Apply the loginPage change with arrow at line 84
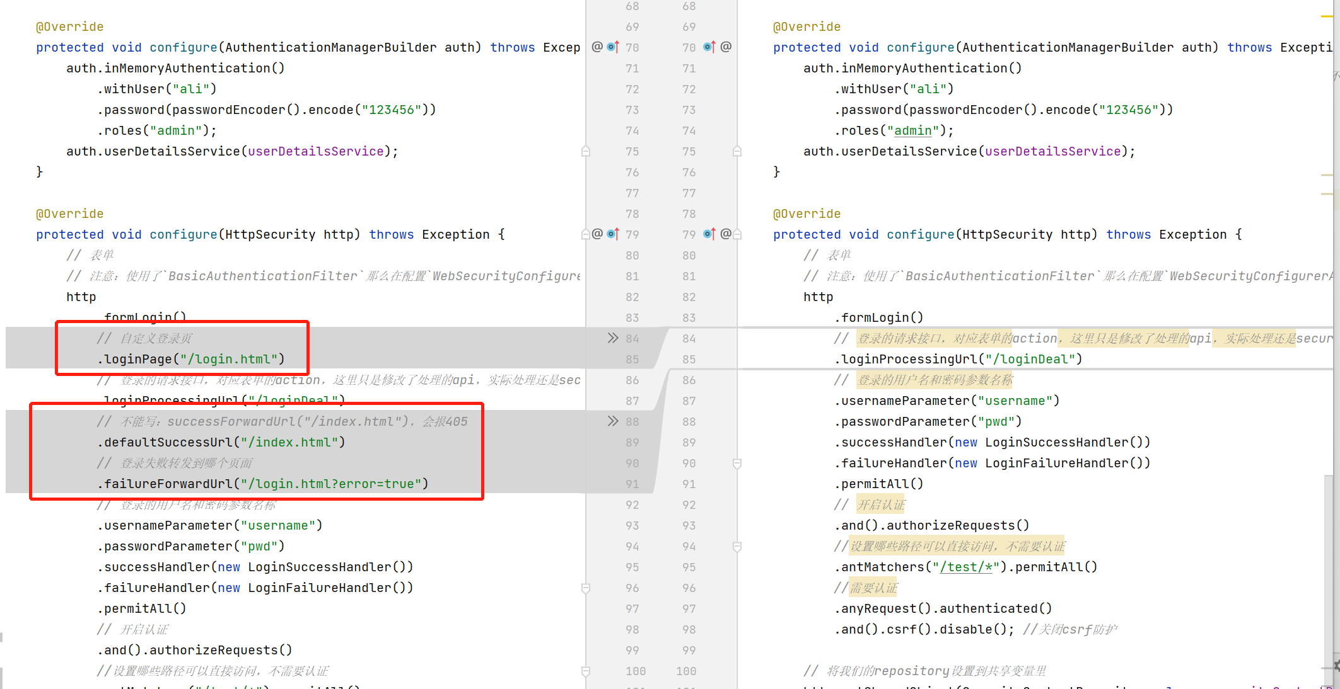 (x=613, y=338)
